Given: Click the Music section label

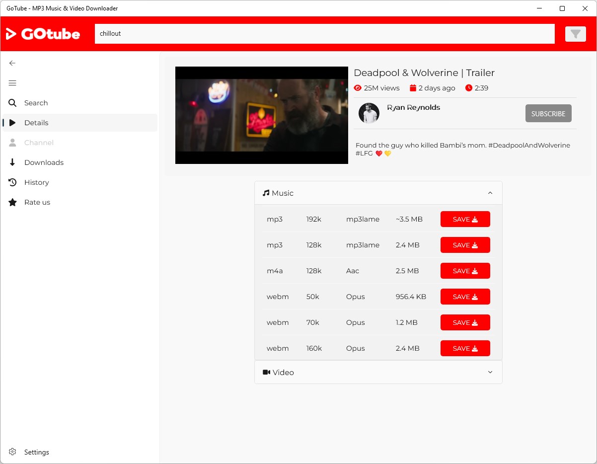Looking at the screenshot, I should click(283, 193).
